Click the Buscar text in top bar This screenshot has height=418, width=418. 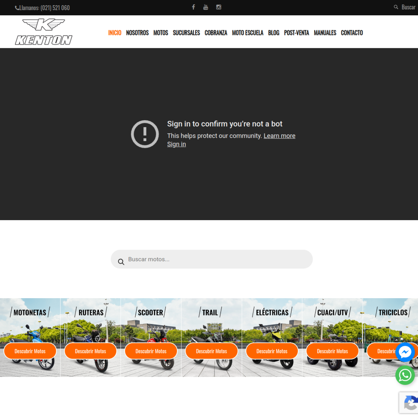click(408, 7)
